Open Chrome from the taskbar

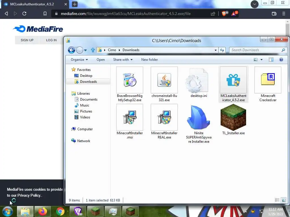(x=60, y=211)
